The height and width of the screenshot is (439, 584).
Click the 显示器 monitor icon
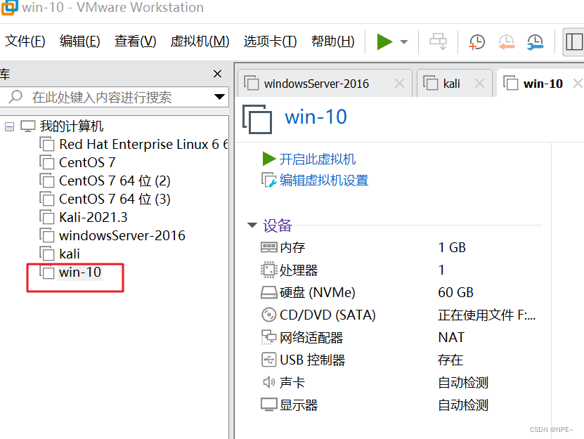[268, 405]
